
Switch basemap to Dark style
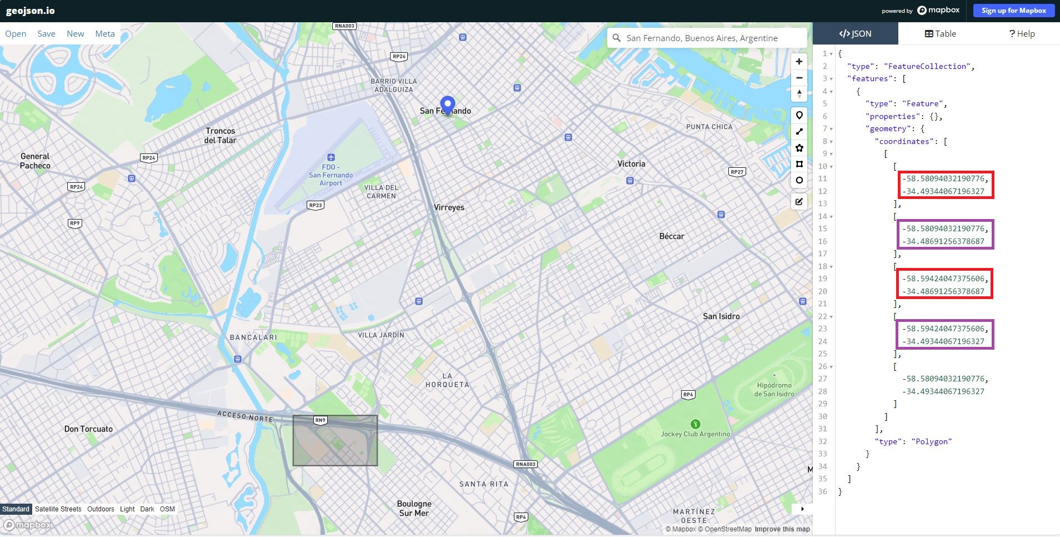(x=147, y=509)
